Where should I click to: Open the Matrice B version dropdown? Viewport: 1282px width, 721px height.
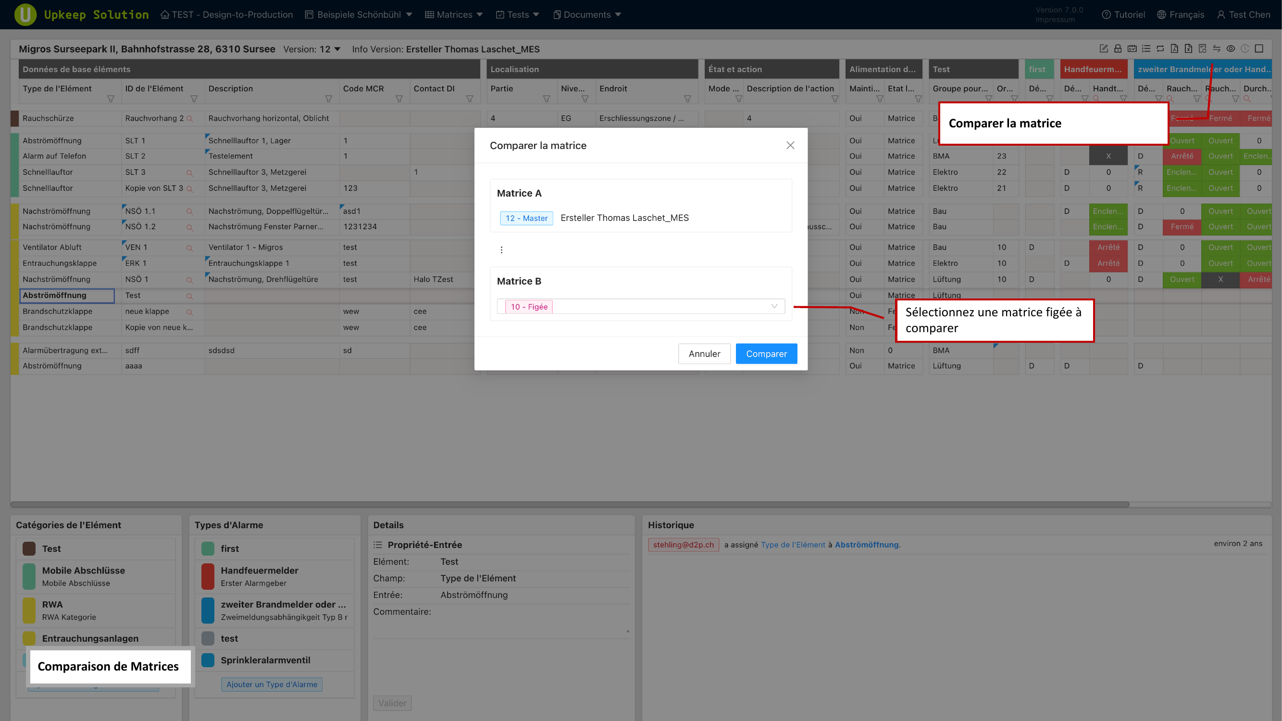point(640,307)
